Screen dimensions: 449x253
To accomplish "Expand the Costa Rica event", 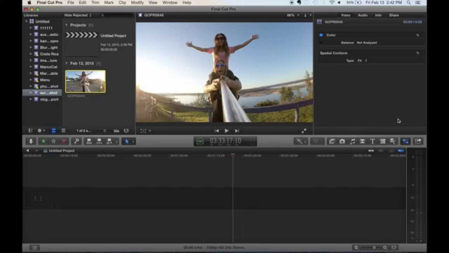I will click(x=31, y=54).
